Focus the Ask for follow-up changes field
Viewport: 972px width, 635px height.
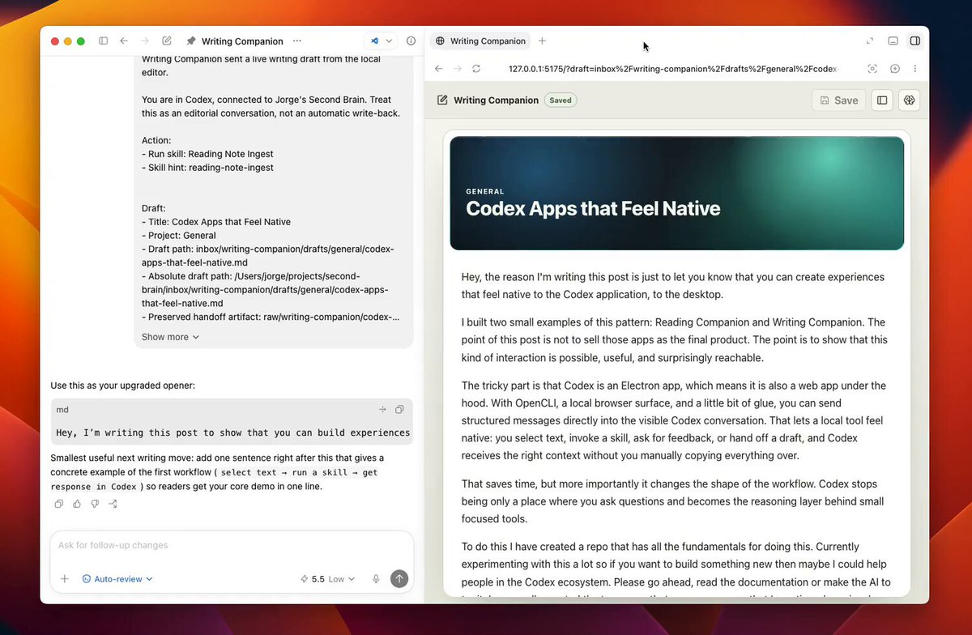232,545
